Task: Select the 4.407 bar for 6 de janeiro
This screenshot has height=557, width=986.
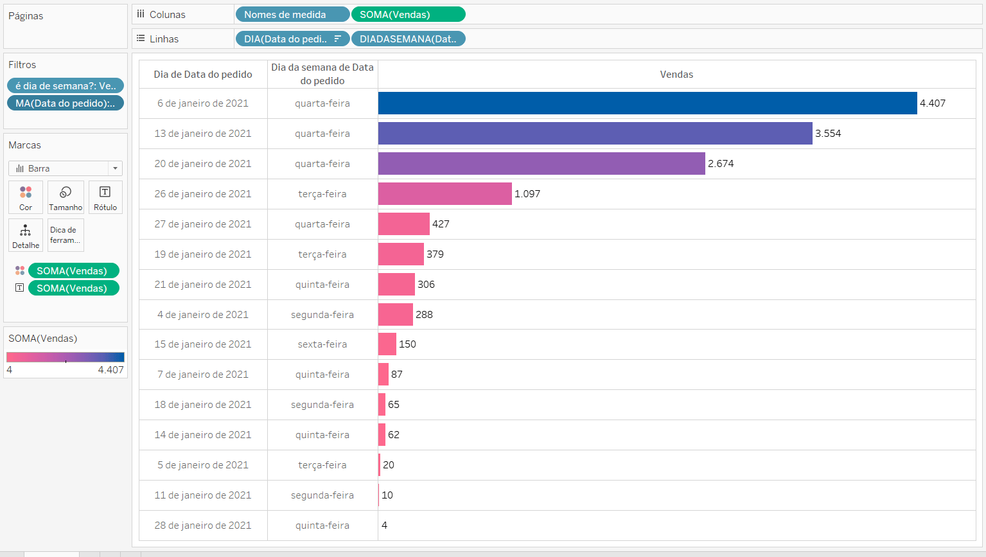Action: click(x=647, y=103)
